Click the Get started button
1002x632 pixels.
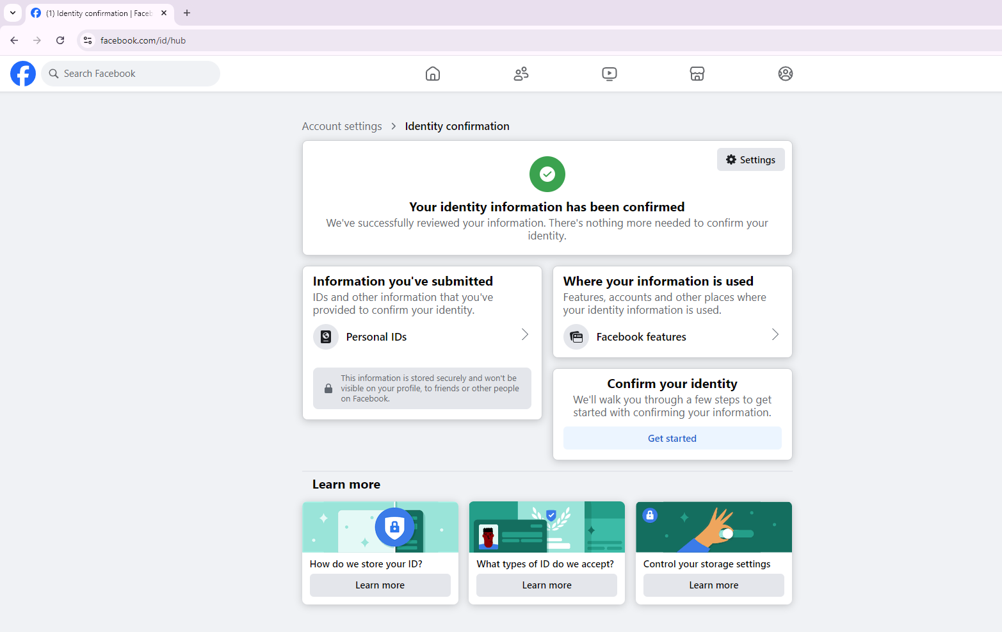(672, 438)
